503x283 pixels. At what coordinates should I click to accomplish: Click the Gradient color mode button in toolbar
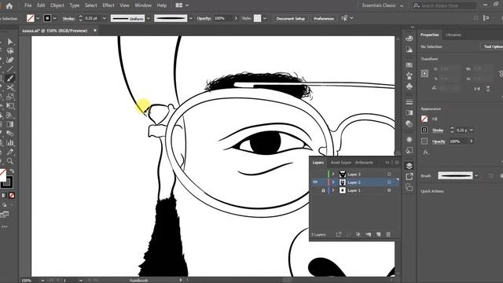tap(4, 195)
